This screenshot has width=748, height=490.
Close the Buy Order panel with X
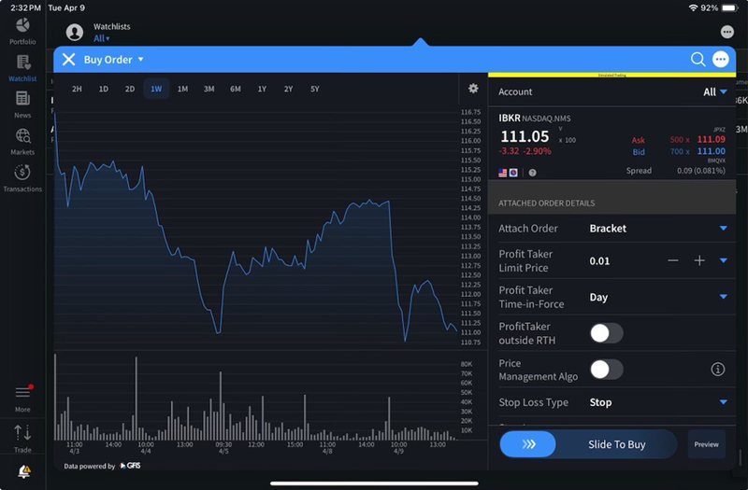click(68, 60)
